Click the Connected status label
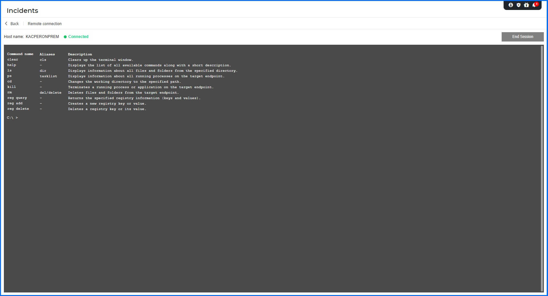Screen dimensions: 548x296 click(78, 37)
